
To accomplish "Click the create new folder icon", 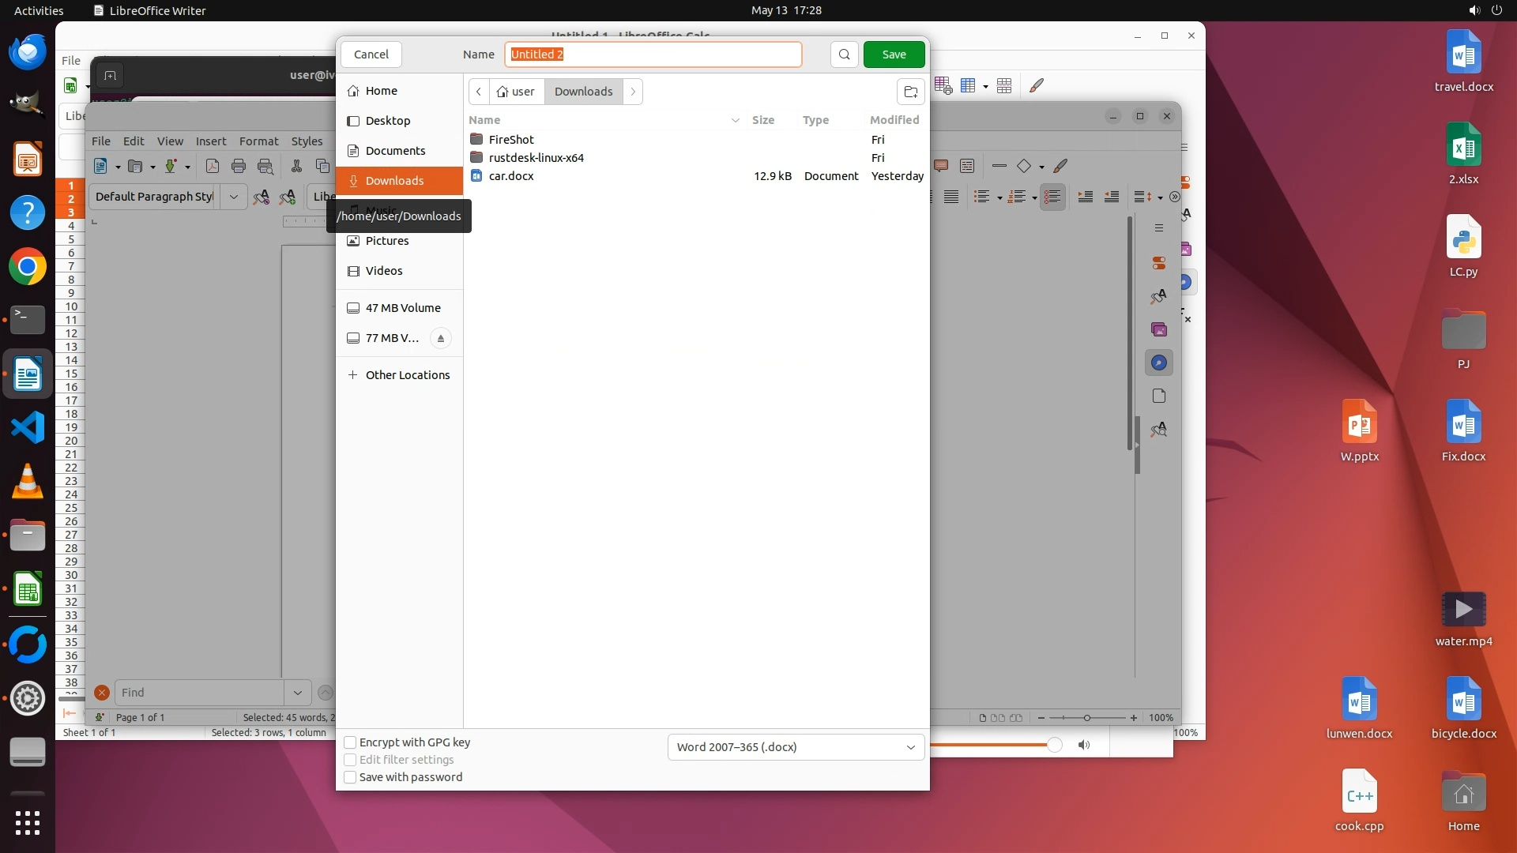I will pyautogui.click(x=910, y=92).
